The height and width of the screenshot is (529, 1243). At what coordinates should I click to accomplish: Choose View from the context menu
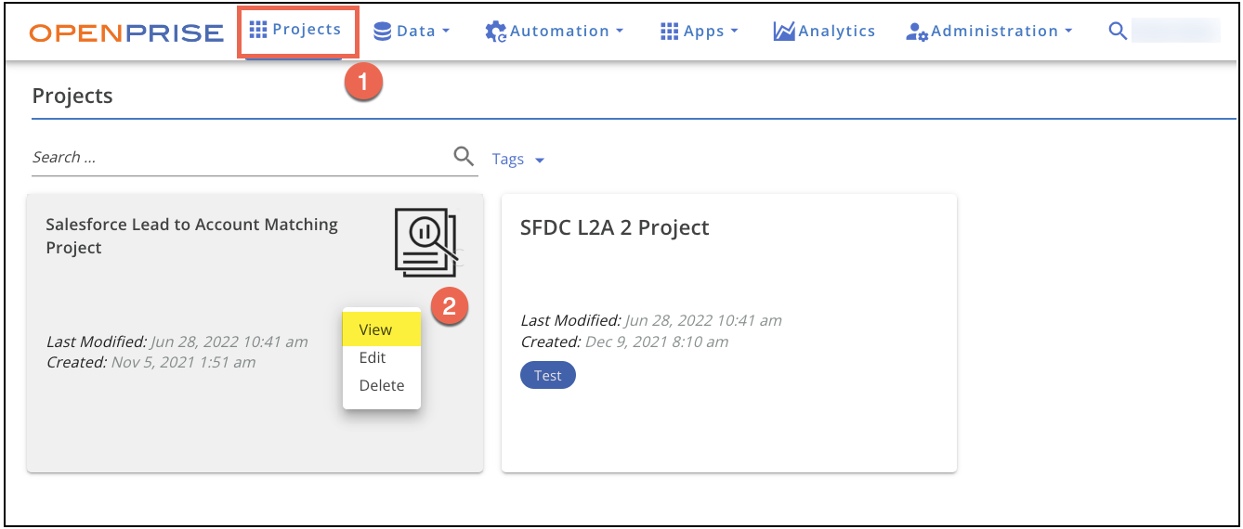(382, 329)
